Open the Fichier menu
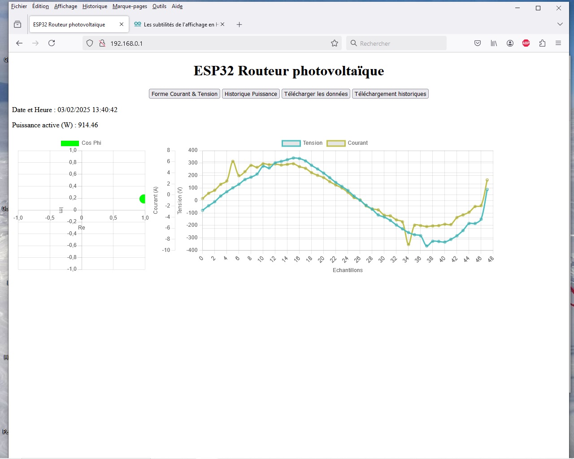The image size is (574, 459). pyautogui.click(x=19, y=6)
